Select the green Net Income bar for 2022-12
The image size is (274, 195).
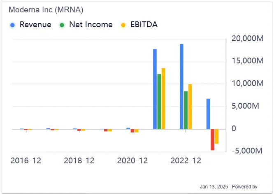[x=186, y=110]
